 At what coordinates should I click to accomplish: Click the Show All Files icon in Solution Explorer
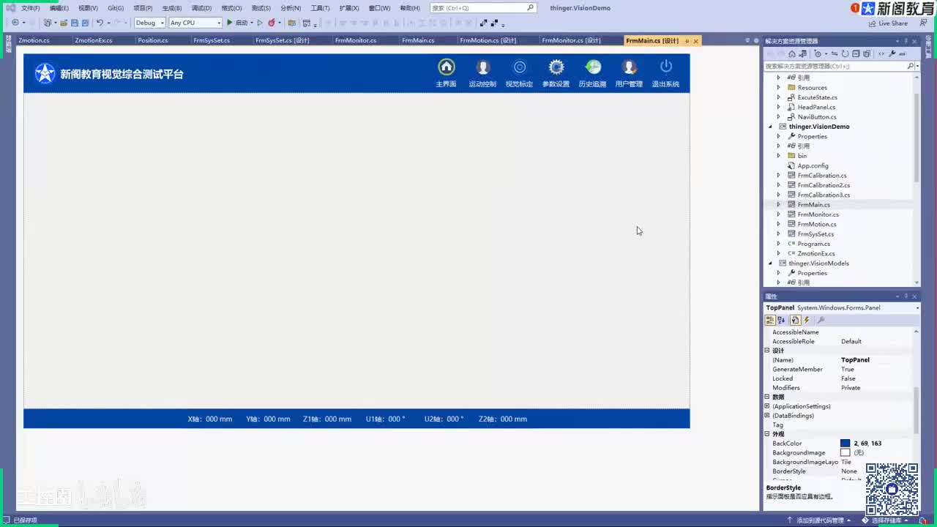[x=867, y=53]
